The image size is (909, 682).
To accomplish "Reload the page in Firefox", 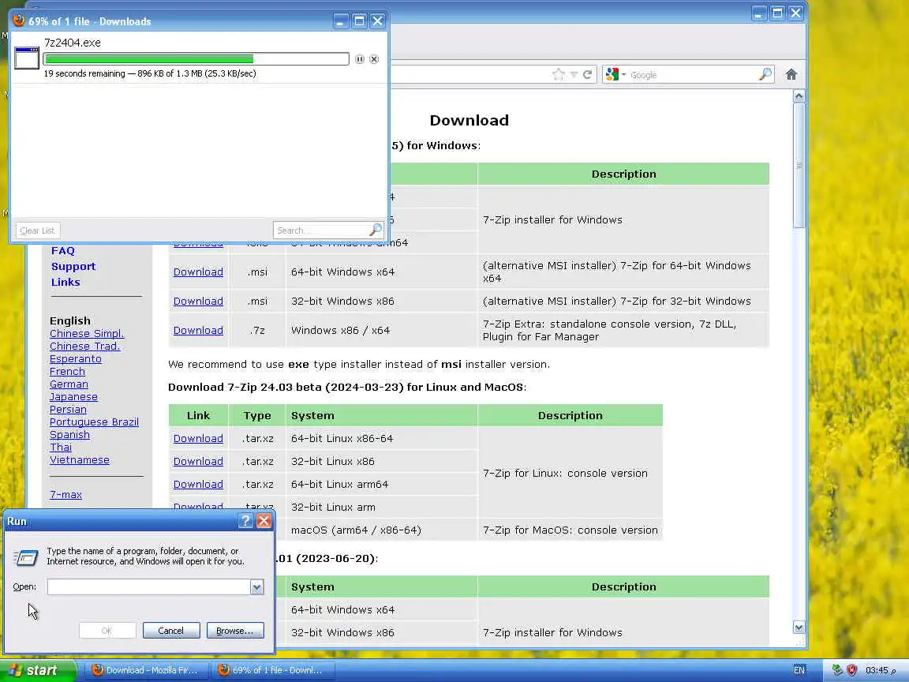I will point(587,75).
